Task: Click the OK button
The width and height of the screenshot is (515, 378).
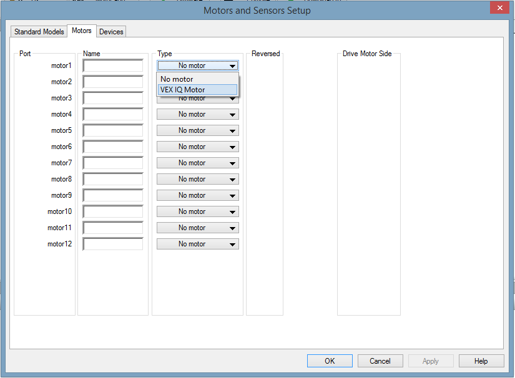Action: click(330, 361)
